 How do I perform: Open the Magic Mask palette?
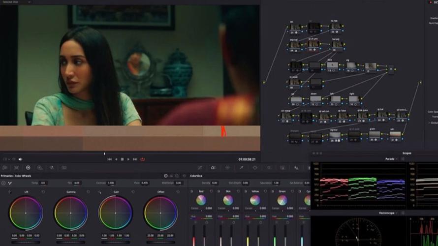click(282, 168)
